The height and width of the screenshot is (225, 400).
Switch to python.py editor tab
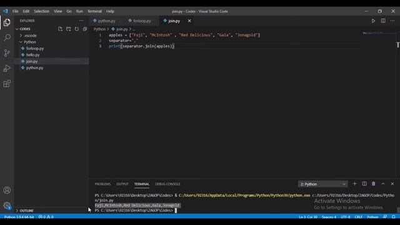(x=107, y=21)
